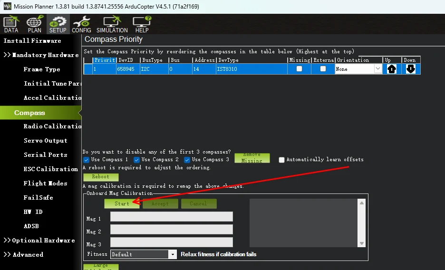Open HW ID page
Image resolution: width=445 pixels, height=270 pixels.
click(x=33, y=212)
